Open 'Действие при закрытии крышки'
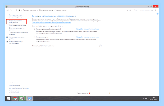164x106 pixels. pos(16,29)
